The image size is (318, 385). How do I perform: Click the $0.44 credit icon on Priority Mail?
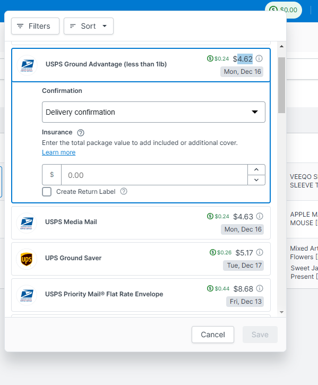(210, 288)
